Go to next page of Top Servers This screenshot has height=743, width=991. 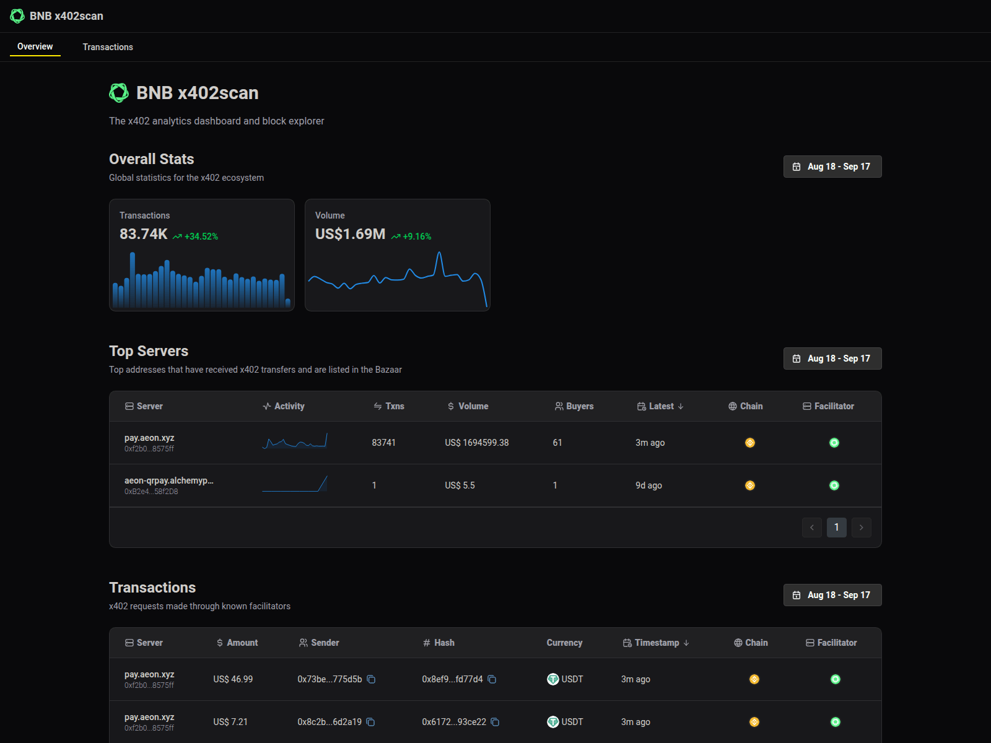coord(862,528)
